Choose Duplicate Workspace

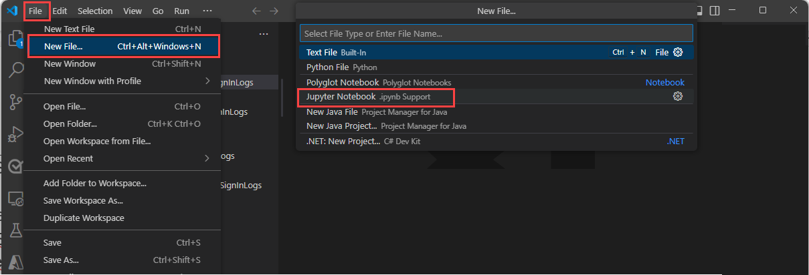[122, 218]
